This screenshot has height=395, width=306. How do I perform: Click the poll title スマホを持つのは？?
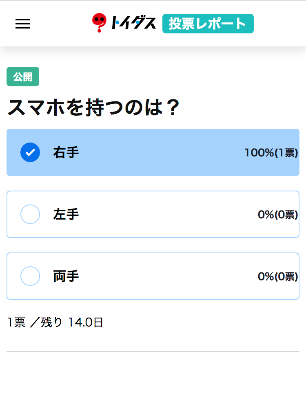click(93, 108)
